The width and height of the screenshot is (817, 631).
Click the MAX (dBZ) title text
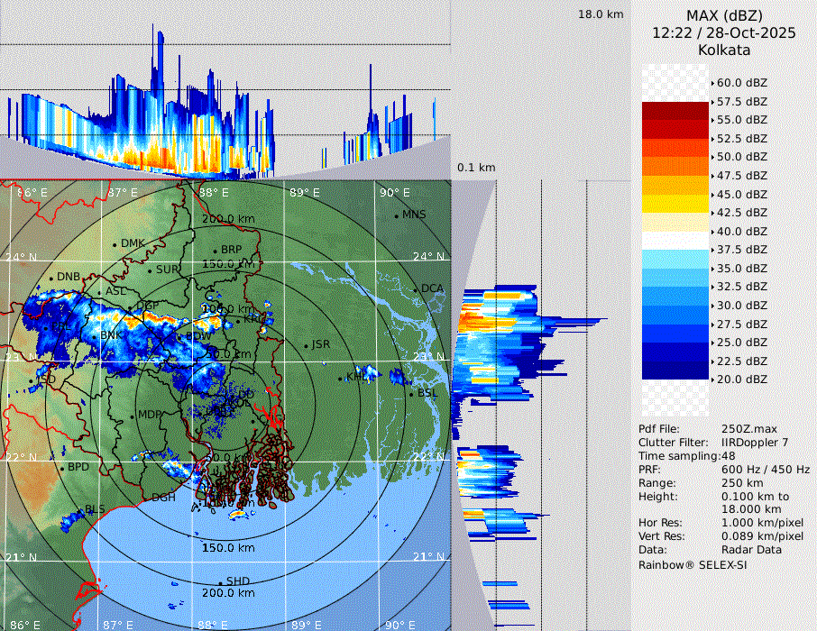[x=724, y=15]
